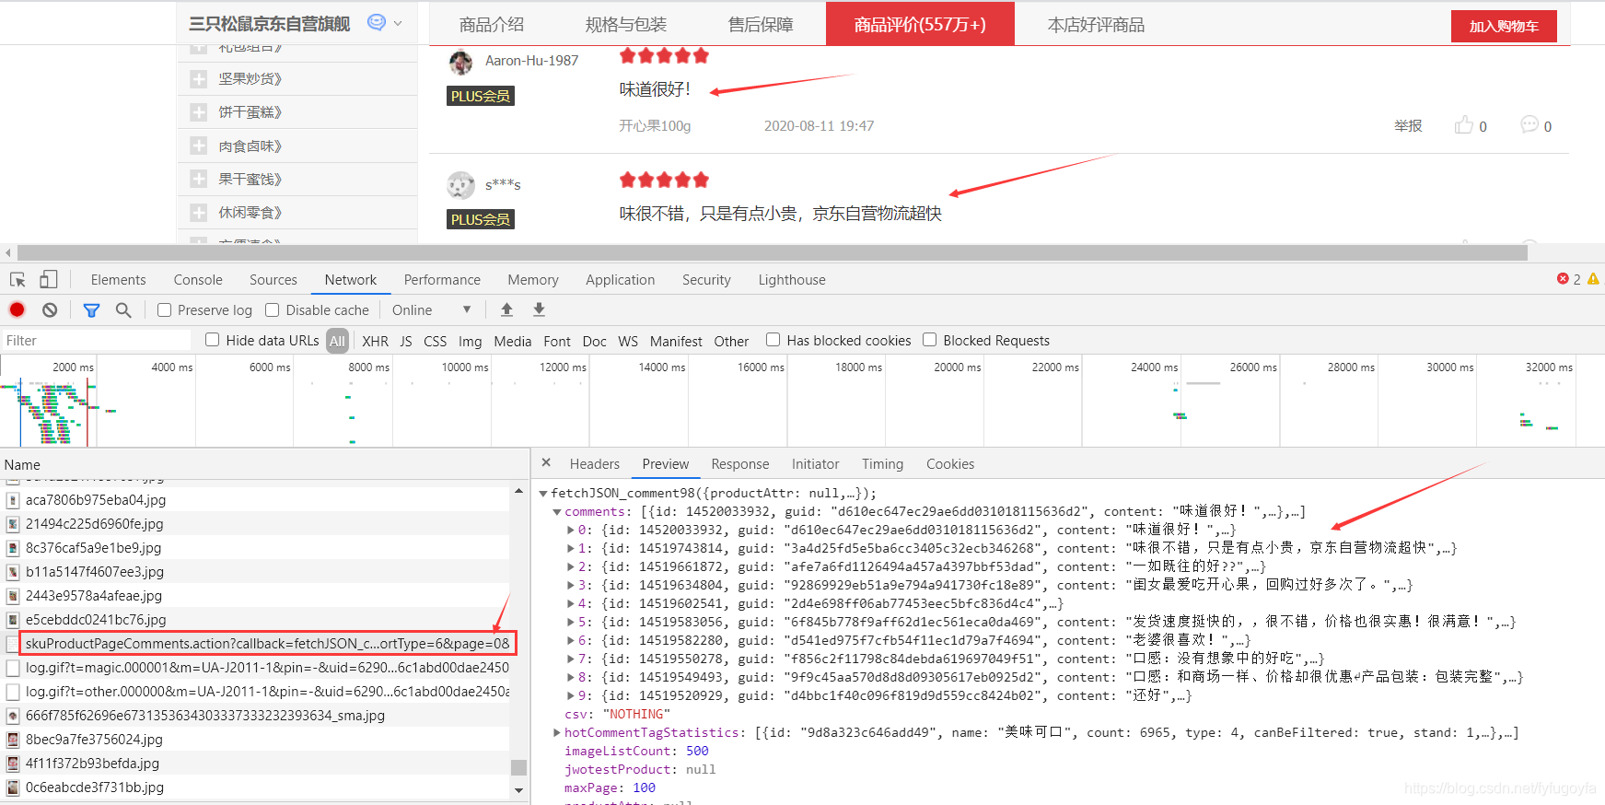Click the inspect element cursor icon

[x=17, y=279]
